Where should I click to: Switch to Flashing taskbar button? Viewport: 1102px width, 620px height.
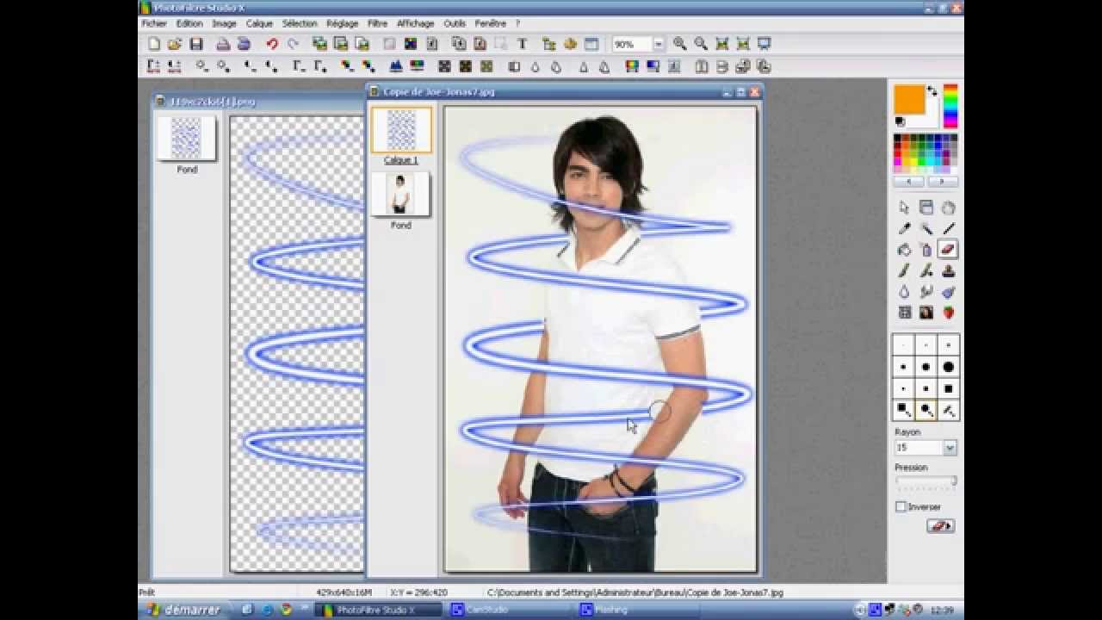tap(639, 610)
